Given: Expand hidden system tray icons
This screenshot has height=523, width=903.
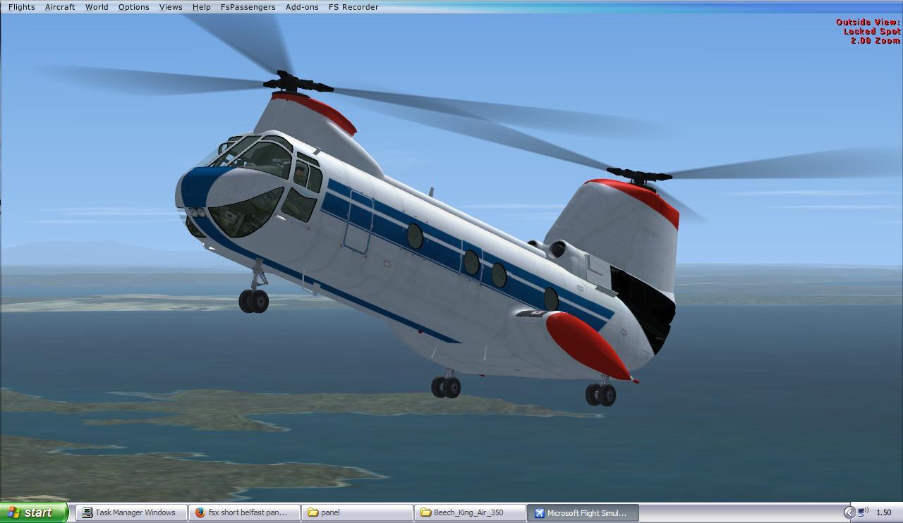Looking at the screenshot, I should 849,512.
